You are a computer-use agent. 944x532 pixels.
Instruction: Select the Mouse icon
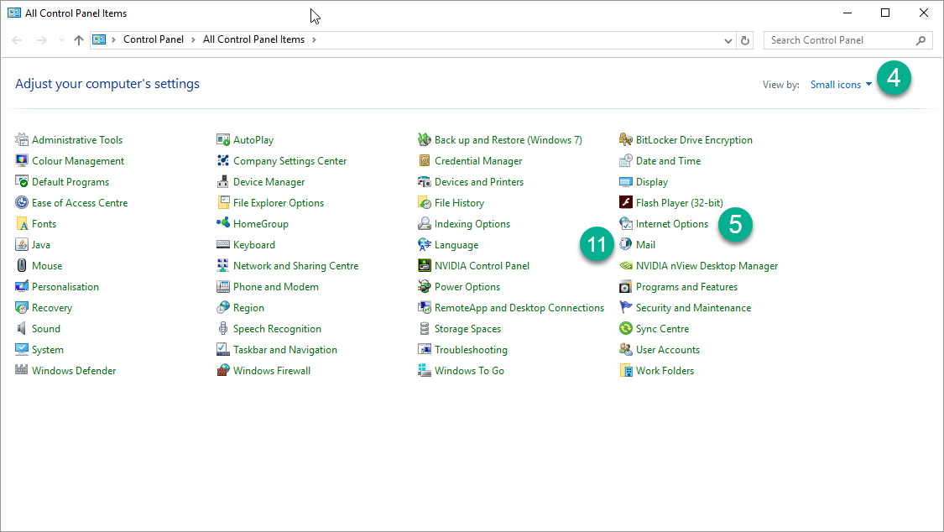[x=22, y=265]
